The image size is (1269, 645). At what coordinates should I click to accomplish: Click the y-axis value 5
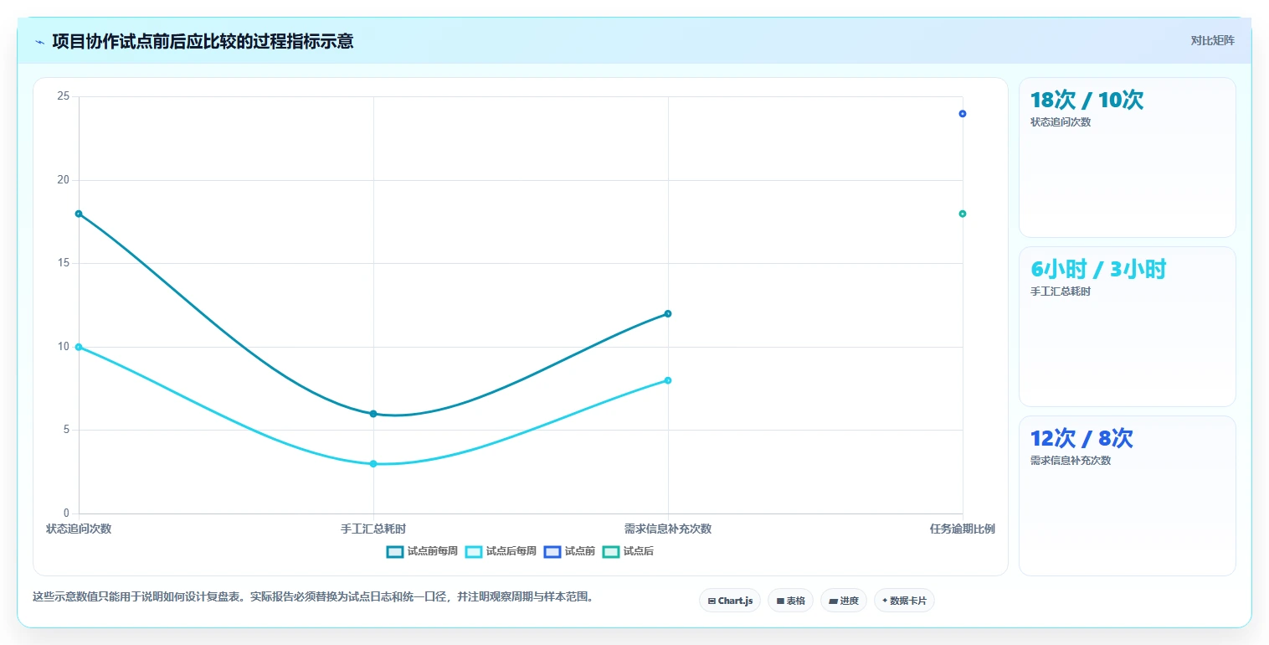(66, 430)
